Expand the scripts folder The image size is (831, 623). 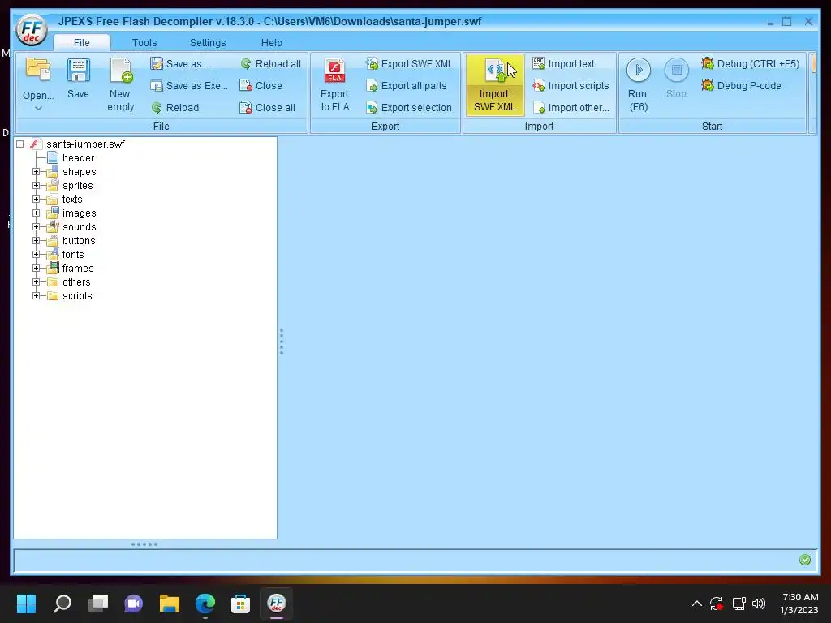pyautogui.click(x=36, y=295)
